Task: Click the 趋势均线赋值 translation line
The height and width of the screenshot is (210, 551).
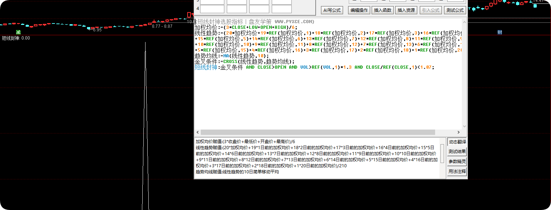Action: (237, 172)
